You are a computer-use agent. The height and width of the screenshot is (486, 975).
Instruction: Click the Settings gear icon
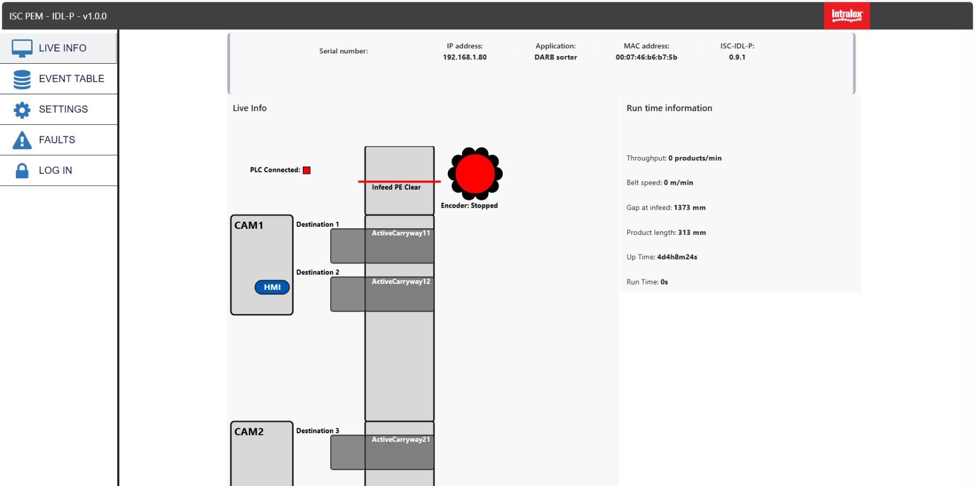point(22,110)
